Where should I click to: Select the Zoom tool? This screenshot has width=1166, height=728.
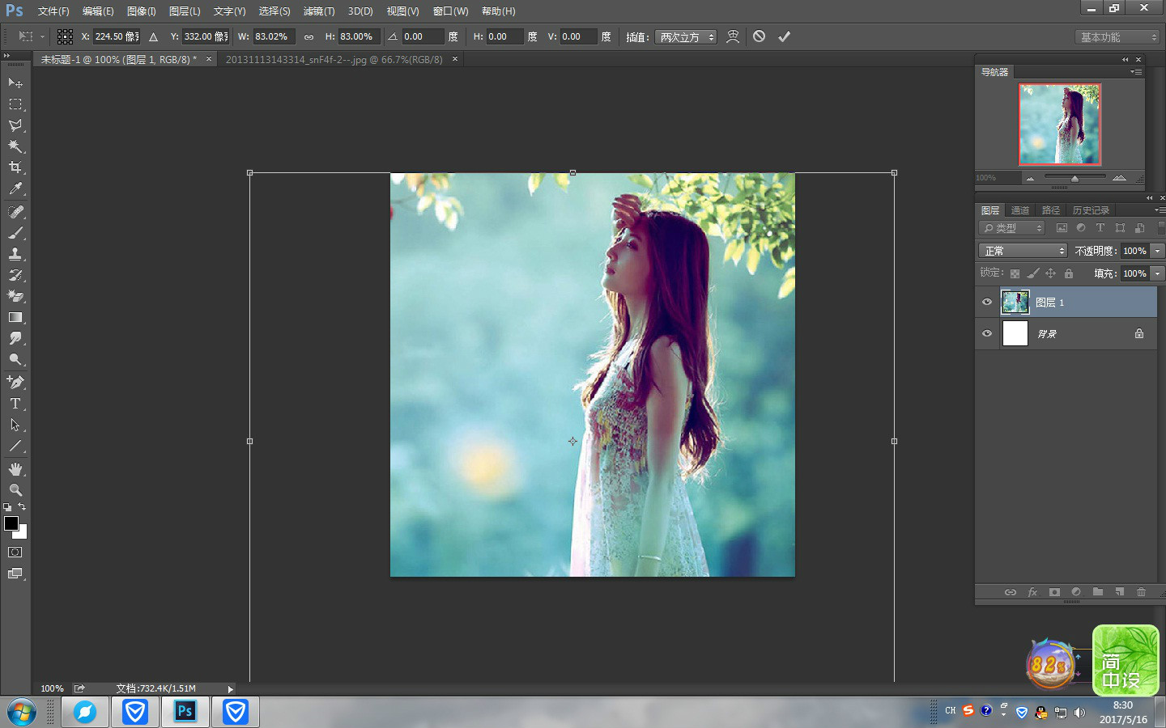(15, 490)
